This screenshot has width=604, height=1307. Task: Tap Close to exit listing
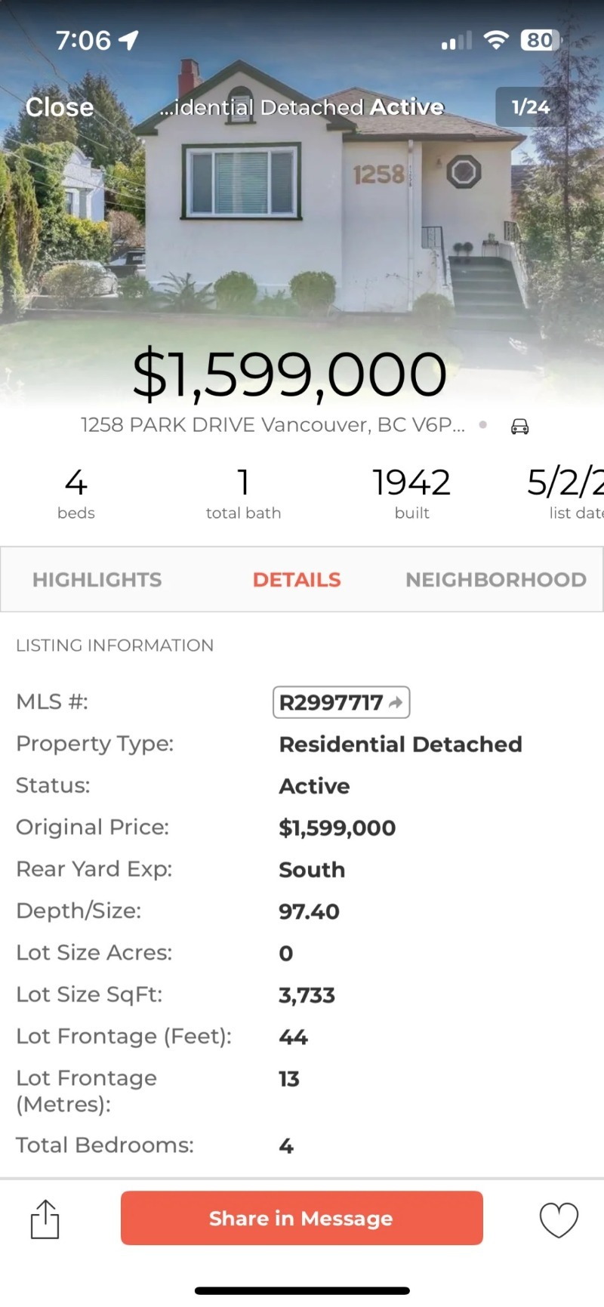pyautogui.click(x=60, y=107)
